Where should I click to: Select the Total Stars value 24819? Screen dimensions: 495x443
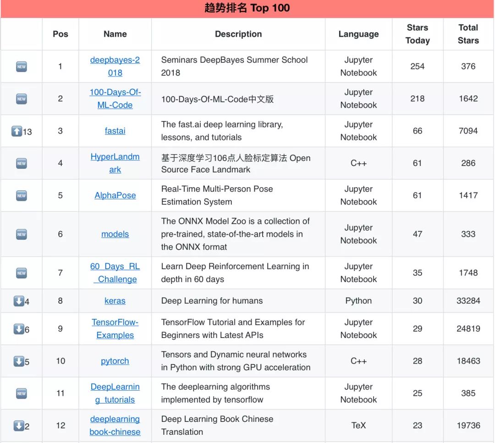pos(468,329)
